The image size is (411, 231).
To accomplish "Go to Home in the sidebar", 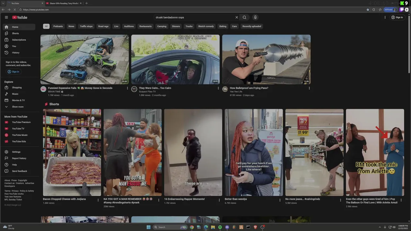I will (x=19, y=27).
